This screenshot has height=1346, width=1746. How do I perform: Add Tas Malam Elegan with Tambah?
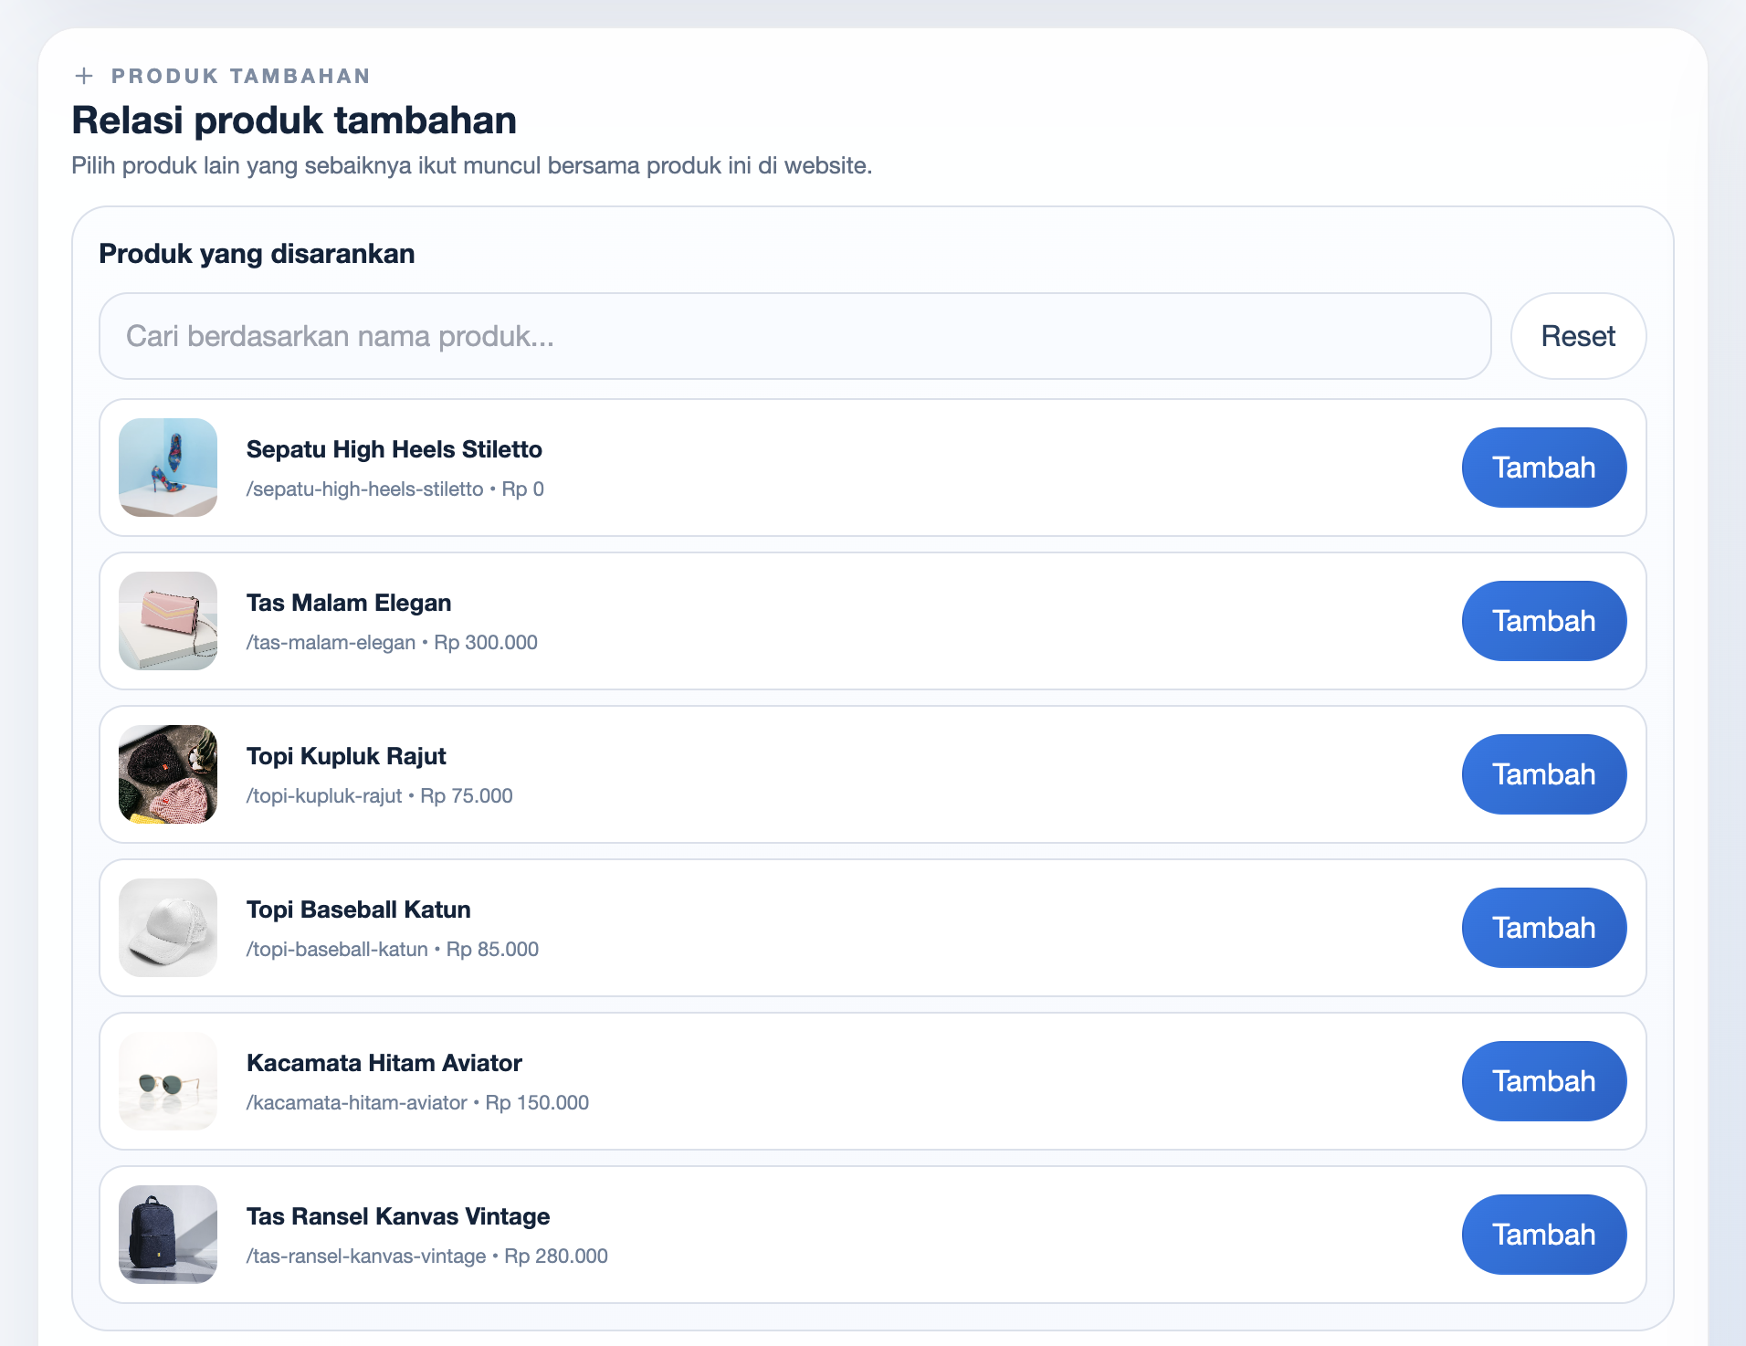1543,621
